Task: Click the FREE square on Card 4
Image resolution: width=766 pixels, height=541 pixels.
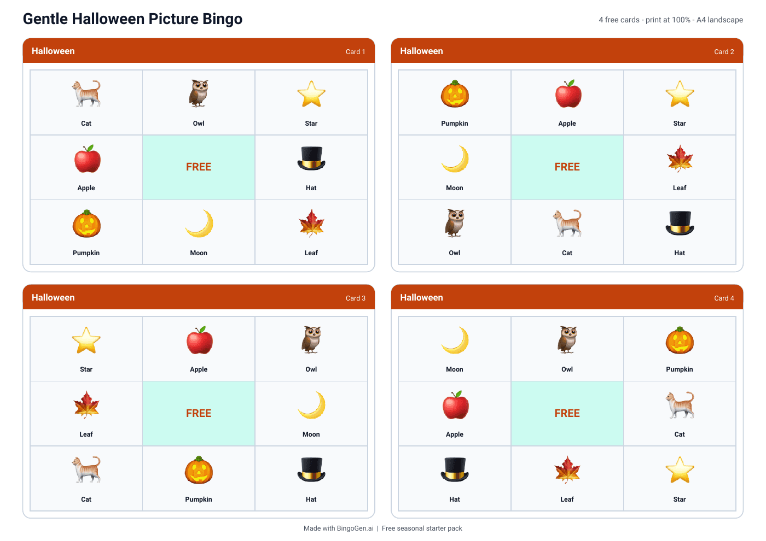Action: (x=567, y=414)
